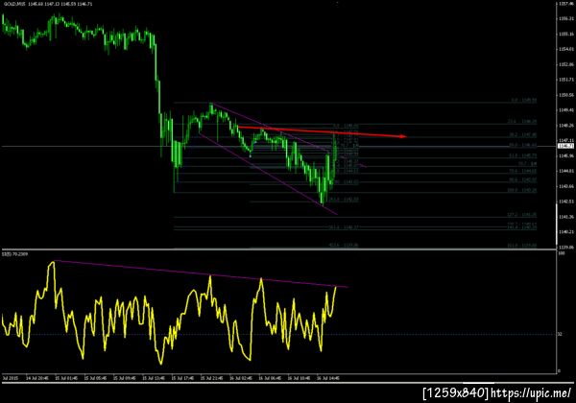The height and width of the screenshot is (403, 576).
Task: Click the 1140.21 price scale label
Action: click(566, 232)
